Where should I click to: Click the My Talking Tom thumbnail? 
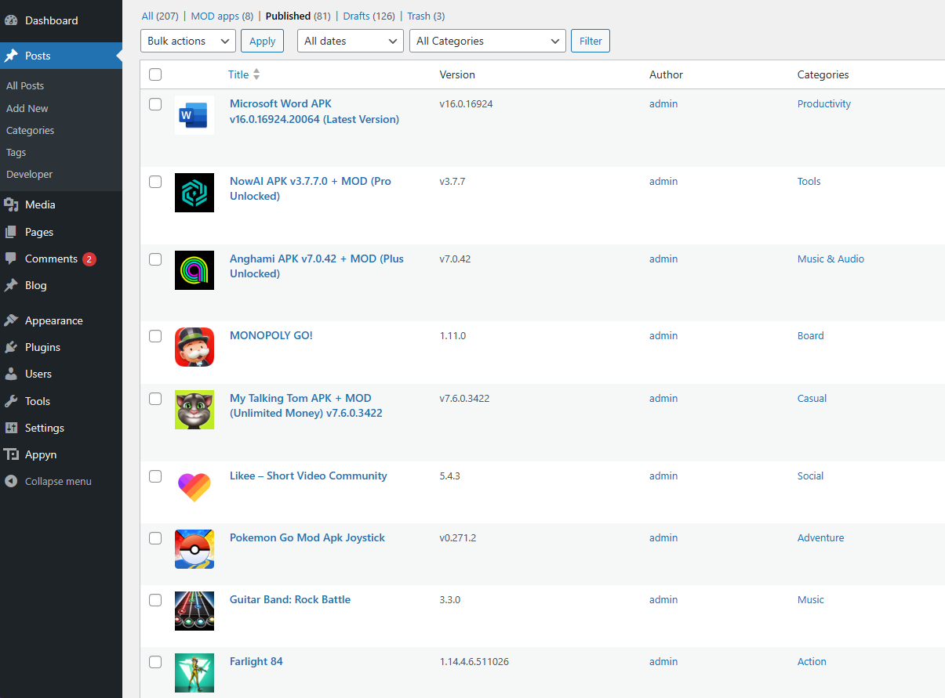coord(194,410)
